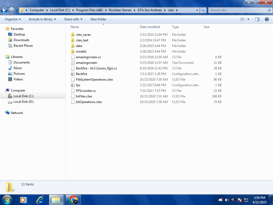Select amazingscreen.cs file icon
Image resolution: width=273 pixels, height=205 pixels.
tap(73, 57)
